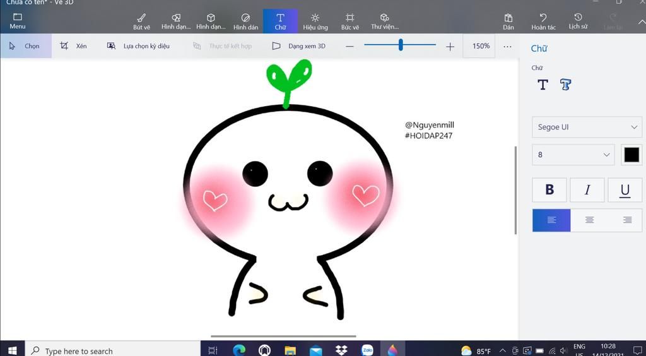646x356 pixels.
Task: Open Bức vẽ canvas tab
Action: click(x=349, y=21)
